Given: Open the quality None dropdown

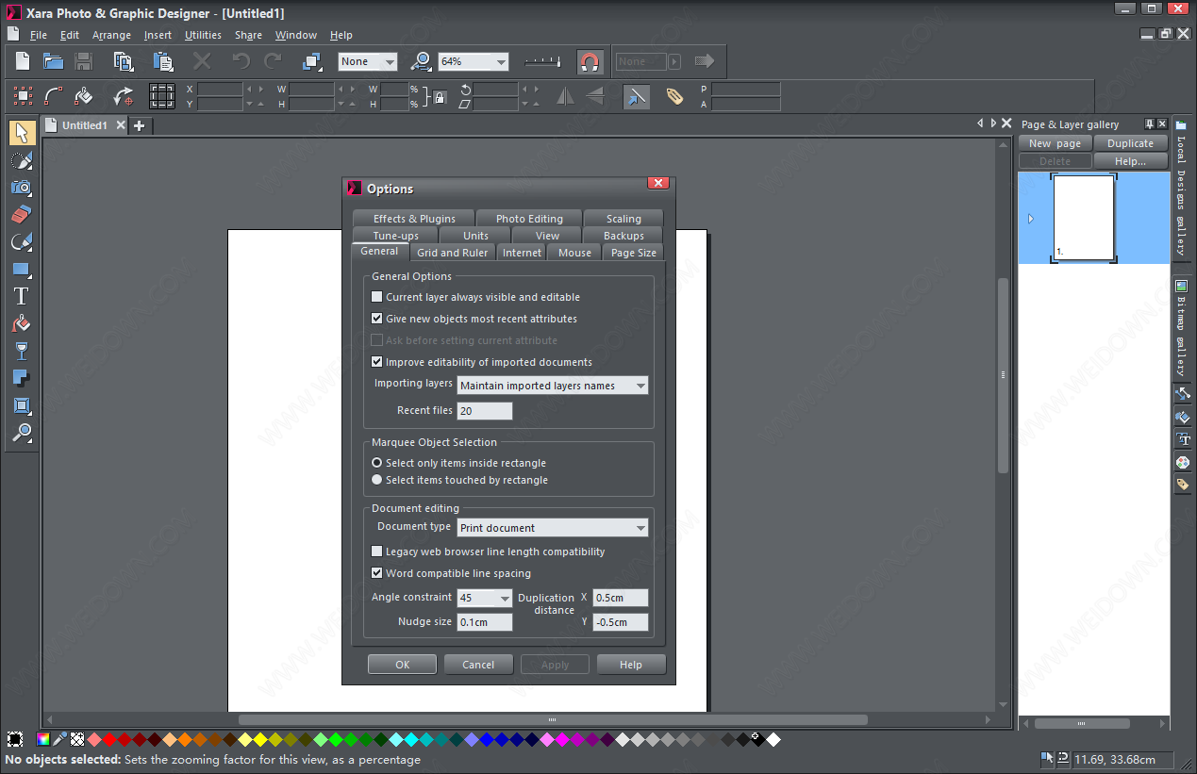Looking at the screenshot, I should tap(390, 62).
